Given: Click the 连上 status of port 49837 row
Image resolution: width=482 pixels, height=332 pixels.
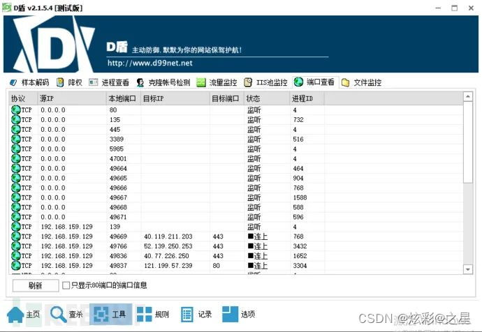Looking at the screenshot, I should click(x=258, y=266).
